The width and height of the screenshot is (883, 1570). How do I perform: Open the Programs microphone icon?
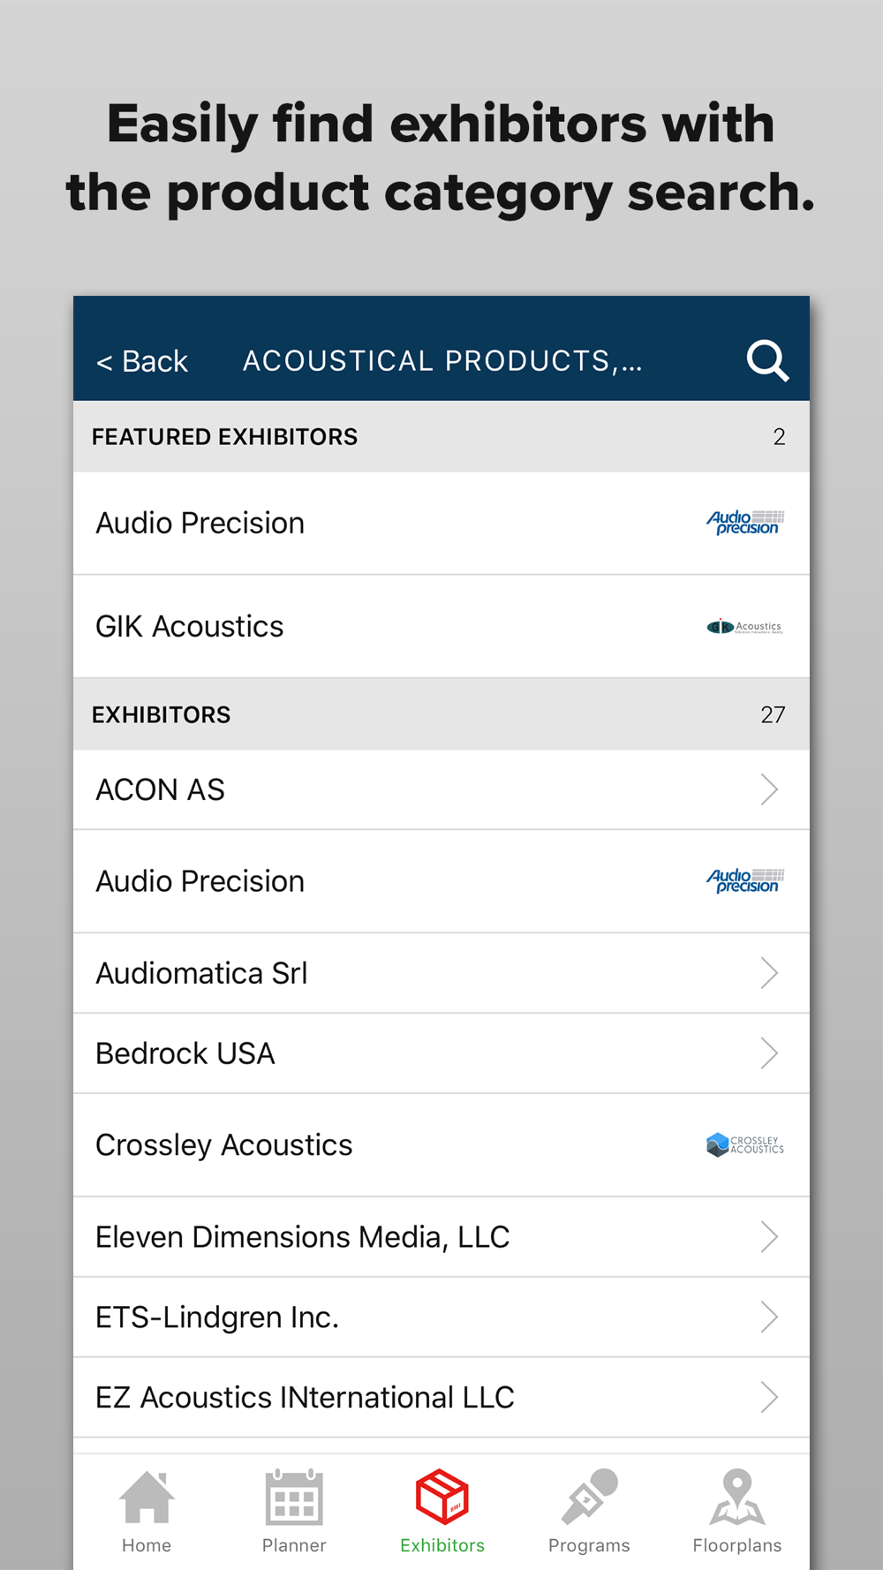point(589,1497)
